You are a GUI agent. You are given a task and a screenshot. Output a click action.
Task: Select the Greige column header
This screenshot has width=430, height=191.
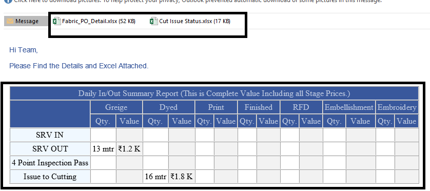tap(116, 107)
